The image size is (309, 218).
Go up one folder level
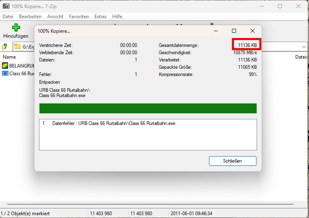(5, 47)
